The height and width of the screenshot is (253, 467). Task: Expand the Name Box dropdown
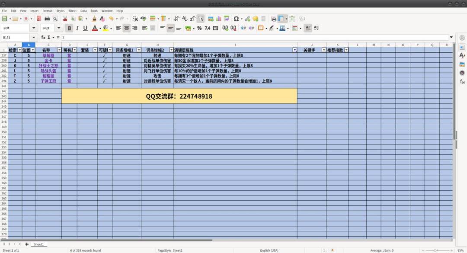34,37
